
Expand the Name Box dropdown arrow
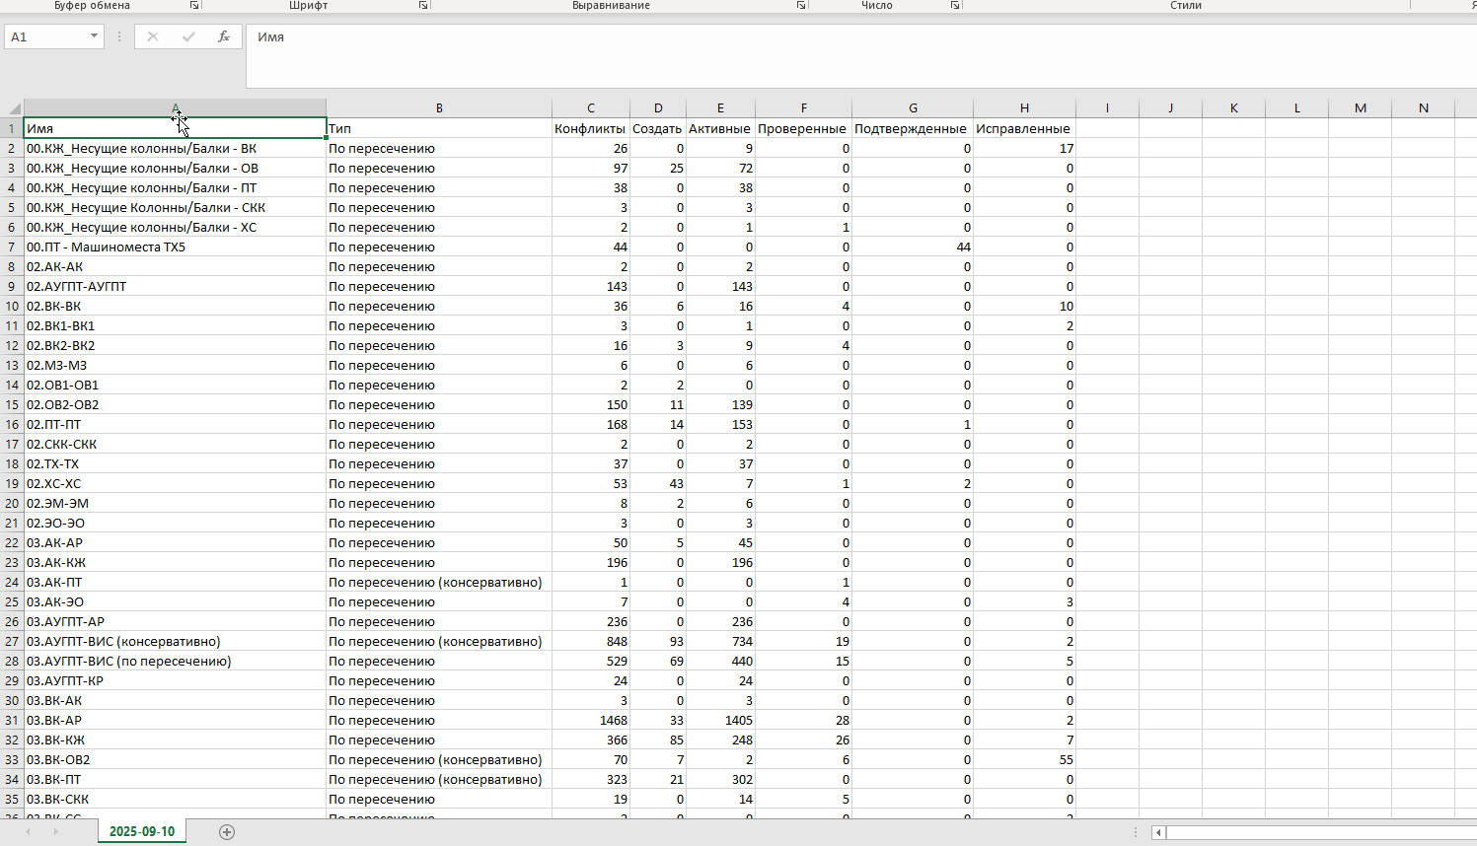pyautogui.click(x=94, y=36)
